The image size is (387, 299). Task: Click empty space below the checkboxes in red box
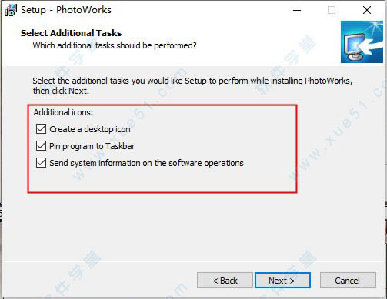coord(162,181)
